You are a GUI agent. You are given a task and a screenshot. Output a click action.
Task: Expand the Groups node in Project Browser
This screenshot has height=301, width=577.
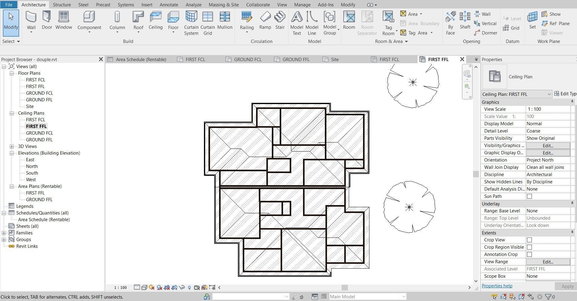(x=4, y=240)
